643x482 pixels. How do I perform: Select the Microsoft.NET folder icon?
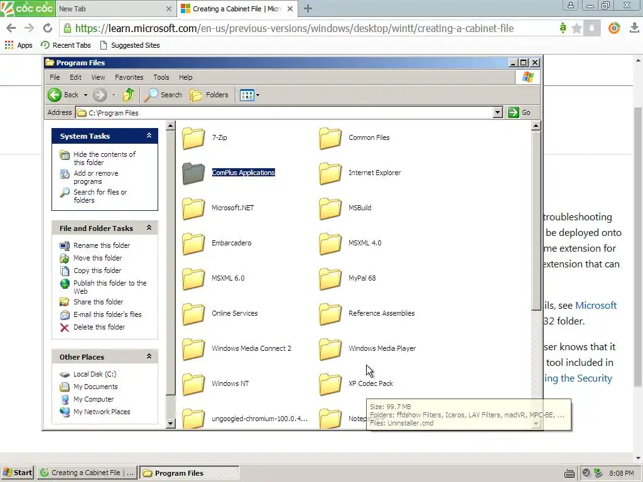pyautogui.click(x=193, y=208)
